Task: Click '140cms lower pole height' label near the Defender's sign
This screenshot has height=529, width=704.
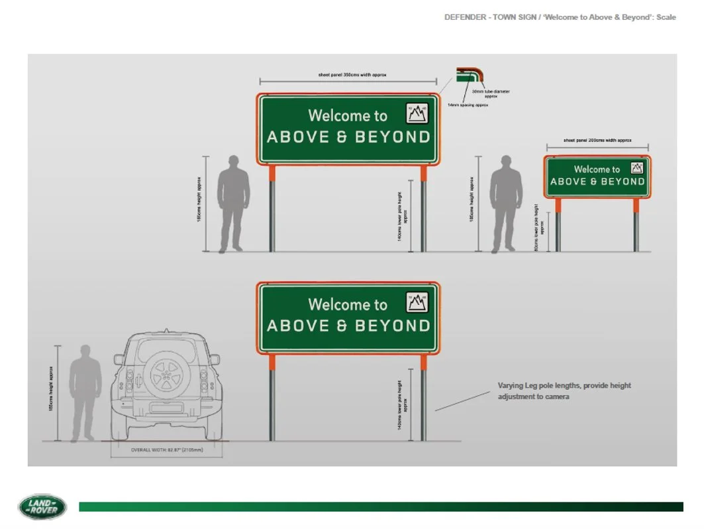Action: click(402, 405)
